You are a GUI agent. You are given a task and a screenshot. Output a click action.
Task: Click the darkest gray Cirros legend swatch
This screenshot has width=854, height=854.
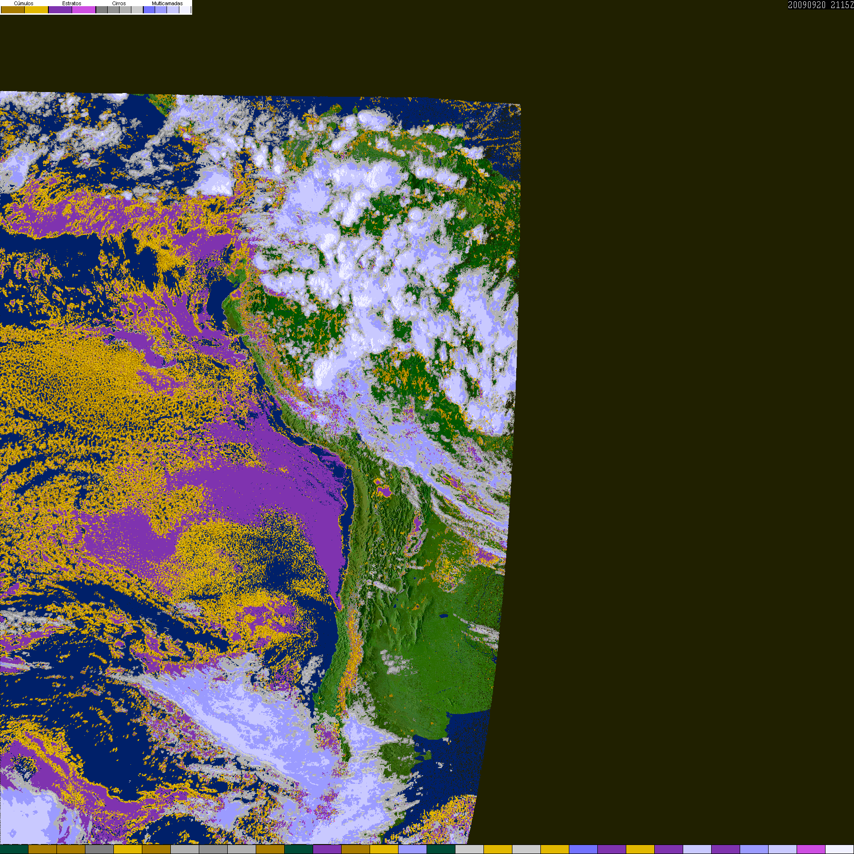click(x=102, y=9)
